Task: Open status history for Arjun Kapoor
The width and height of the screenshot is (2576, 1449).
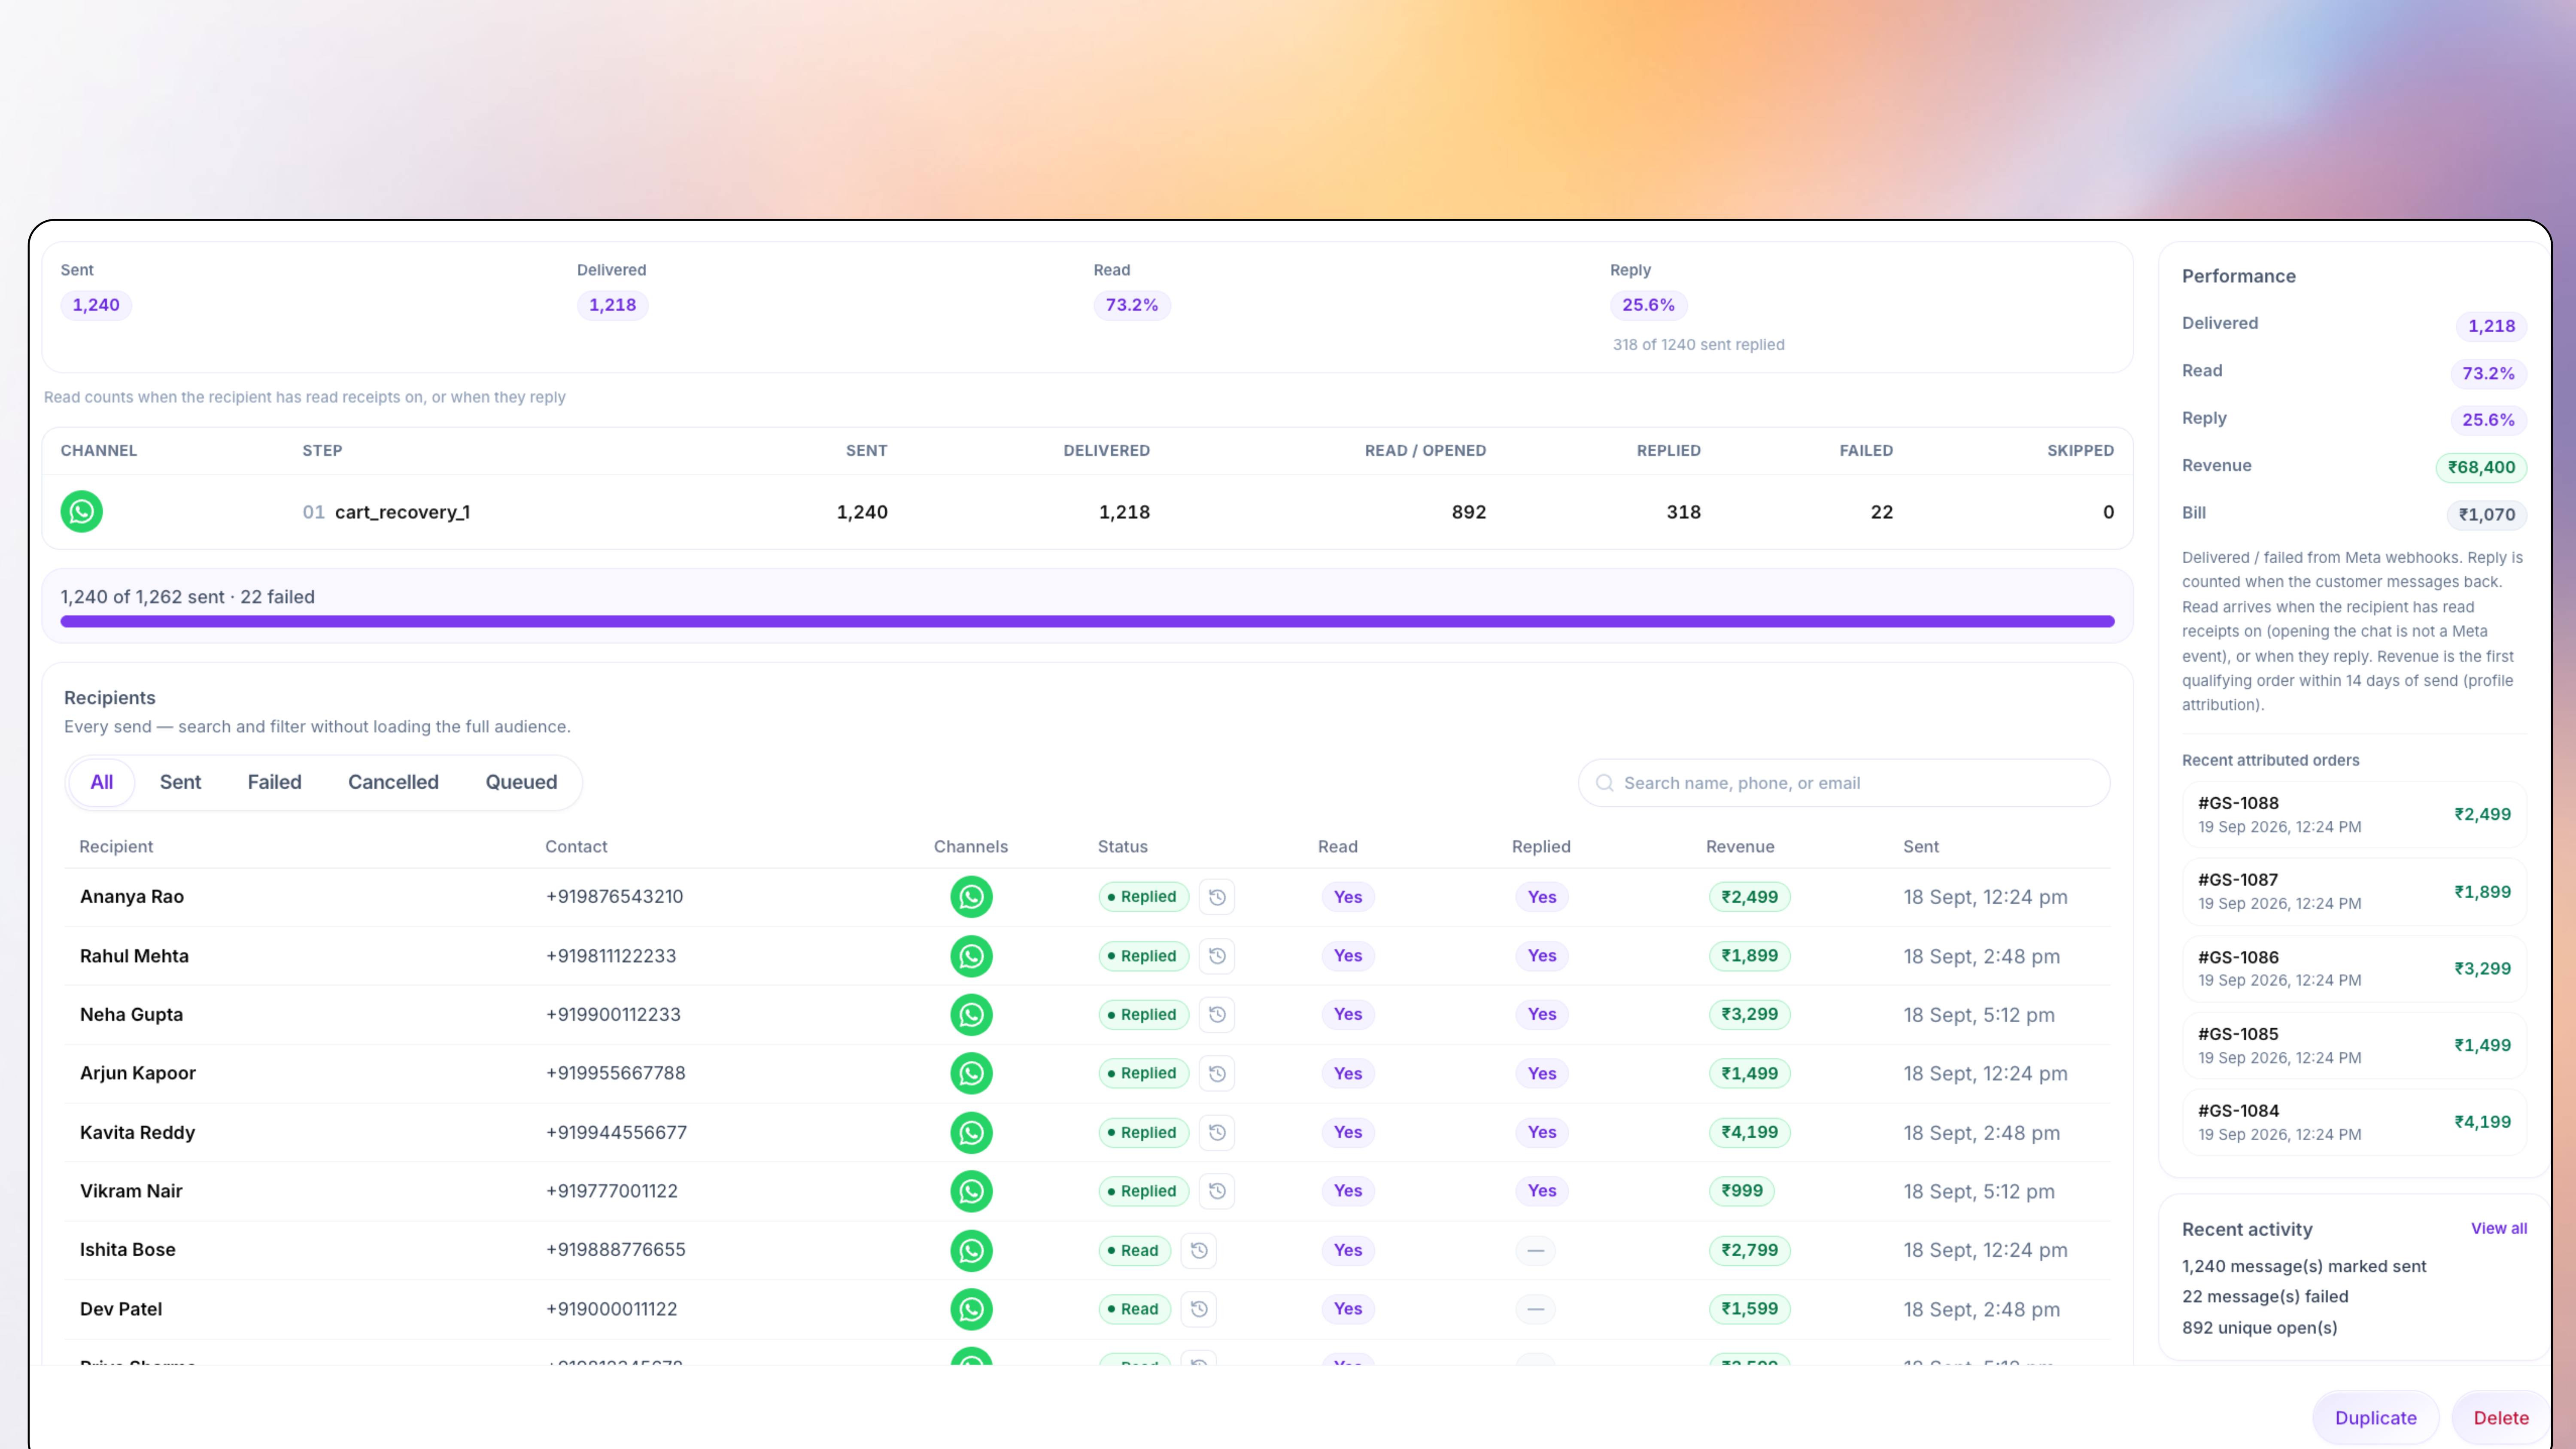Action: pyautogui.click(x=1217, y=1074)
